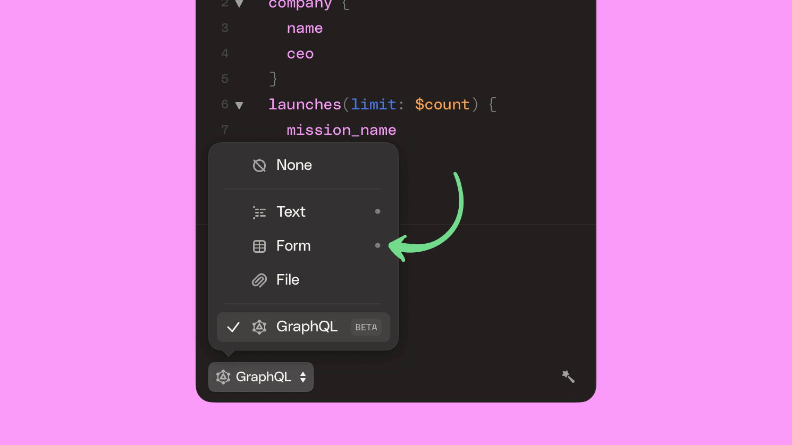792x445 pixels.
Task: Select None body type in menu
Action: pyautogui.click(x=303, y=165)
